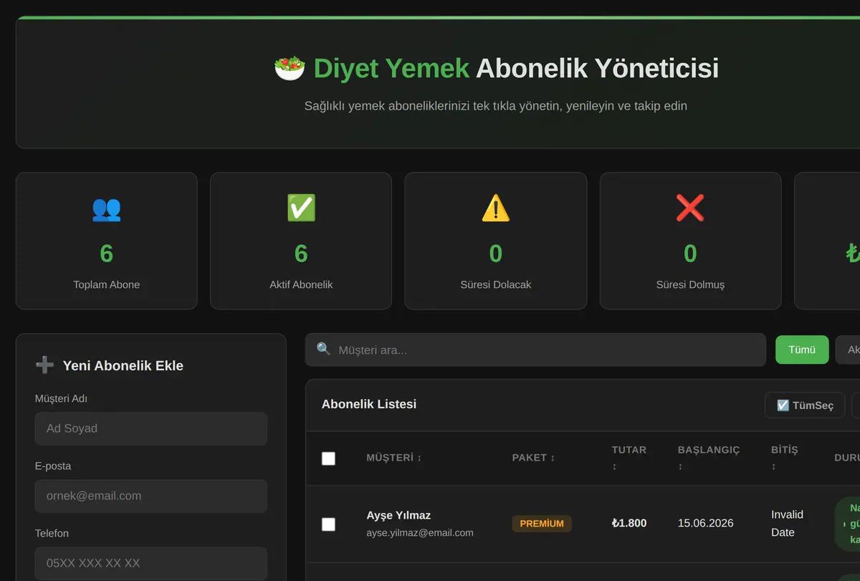Click the name Ayşe Yılmaz

[x=398, y=515]
